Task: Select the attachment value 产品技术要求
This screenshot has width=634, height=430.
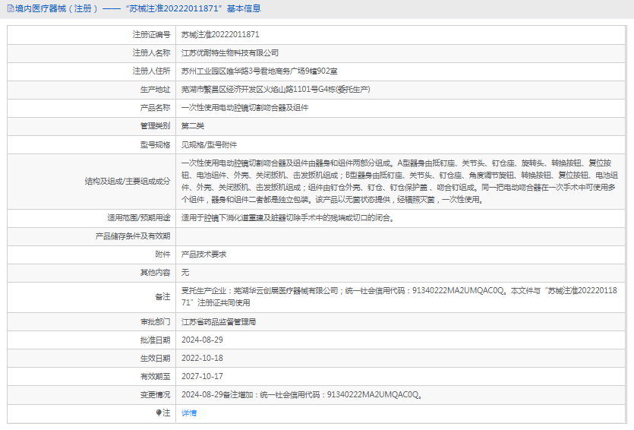Action: point(203,255)
